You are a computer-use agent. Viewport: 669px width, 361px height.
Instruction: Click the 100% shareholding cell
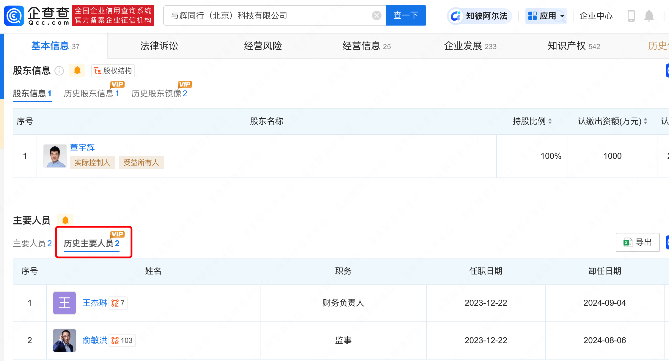click(532, 156)
